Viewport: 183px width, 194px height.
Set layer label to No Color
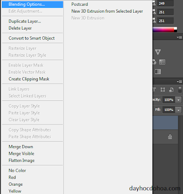17,170
